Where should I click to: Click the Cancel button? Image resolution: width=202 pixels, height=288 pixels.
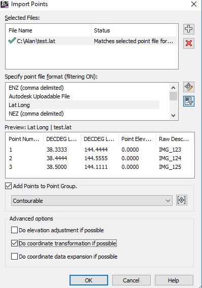coord(131,280)
